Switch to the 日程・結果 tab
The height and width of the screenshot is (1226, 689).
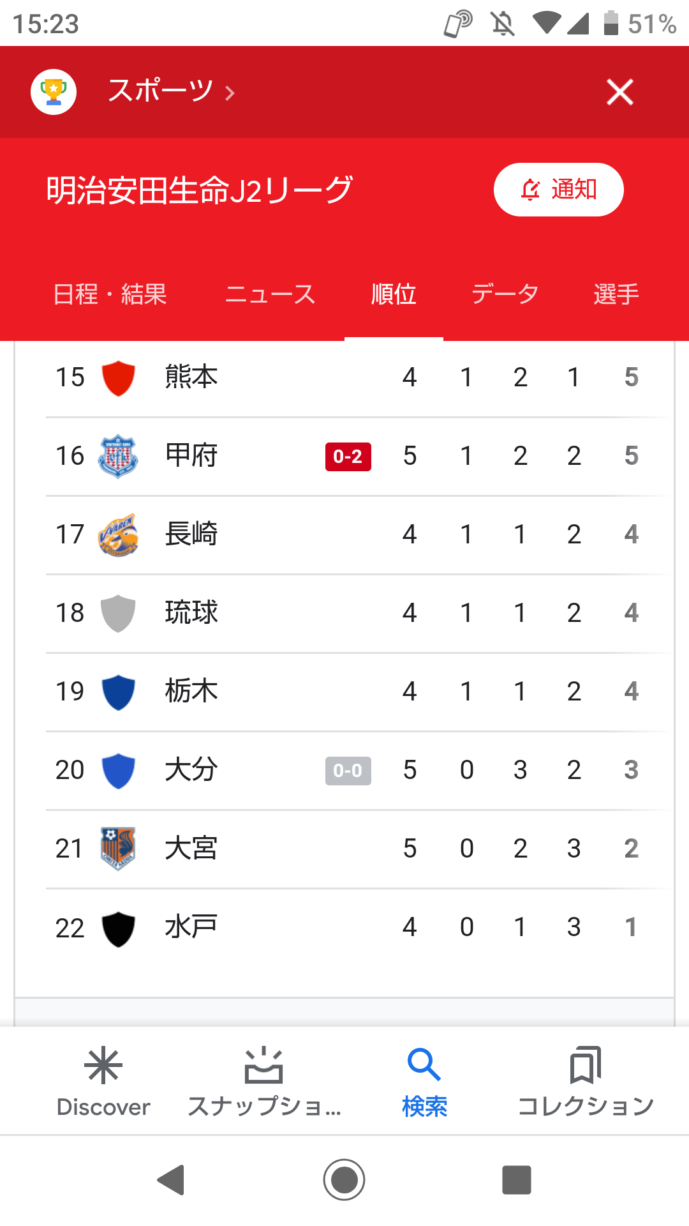(110, 294)
